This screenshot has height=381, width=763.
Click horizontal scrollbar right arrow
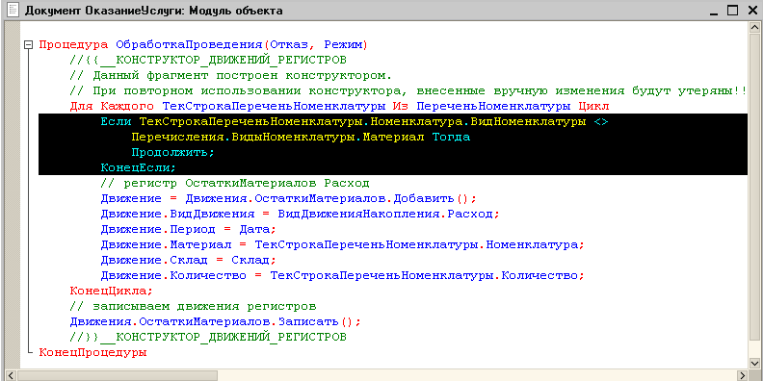pos(742,375)
